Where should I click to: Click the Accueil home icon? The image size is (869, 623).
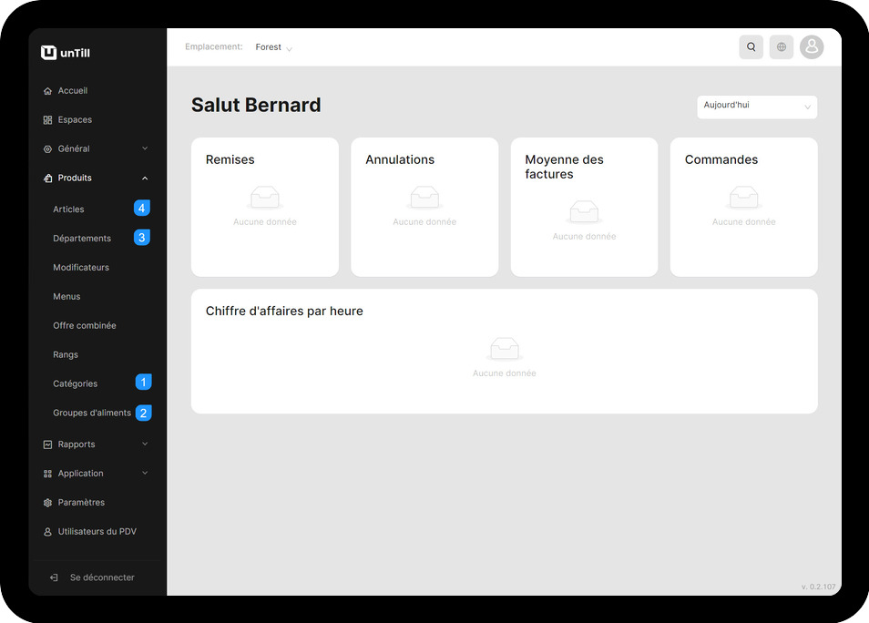47,91
